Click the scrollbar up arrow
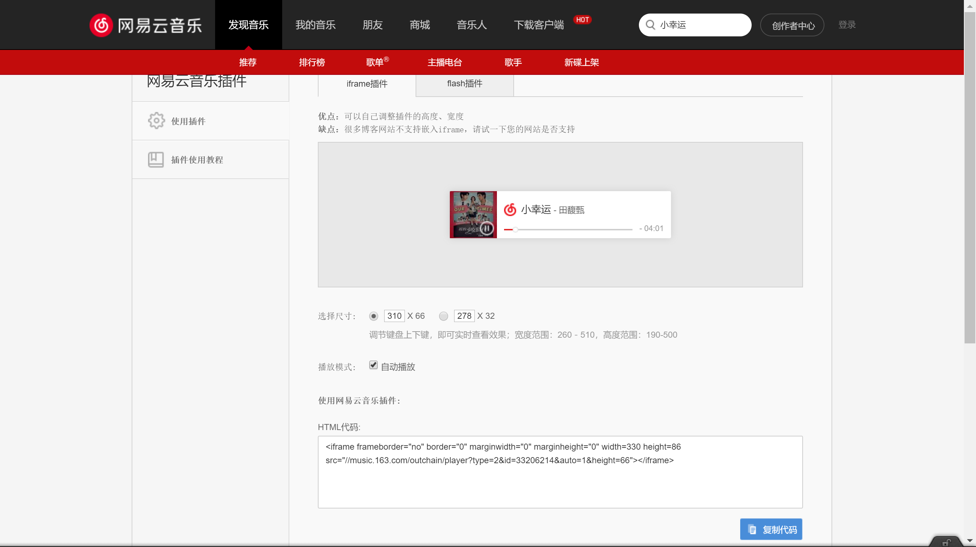976x547 pixels. click(970, 6)
